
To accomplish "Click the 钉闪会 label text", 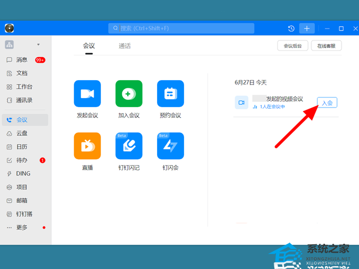I will 171,168.
